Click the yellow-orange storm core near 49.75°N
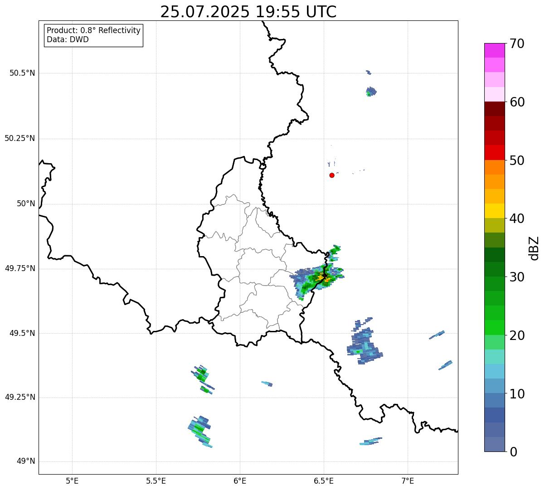The image size is (545, 490). (x=322, y=277)
